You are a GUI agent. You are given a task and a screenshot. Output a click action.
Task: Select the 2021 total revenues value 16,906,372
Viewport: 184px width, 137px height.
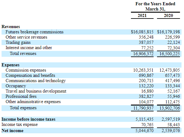click(143, 54)
